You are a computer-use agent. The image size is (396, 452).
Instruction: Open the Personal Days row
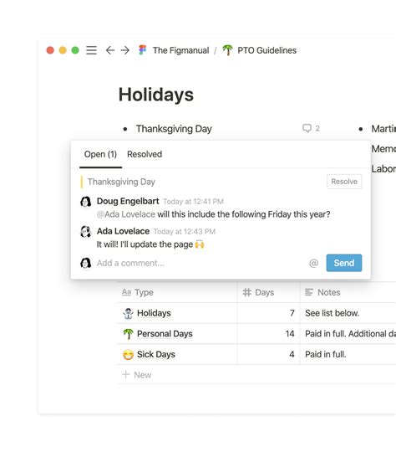[x=165, y=334]
